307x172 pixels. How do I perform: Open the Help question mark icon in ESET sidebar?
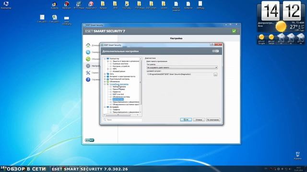point(88,80)
